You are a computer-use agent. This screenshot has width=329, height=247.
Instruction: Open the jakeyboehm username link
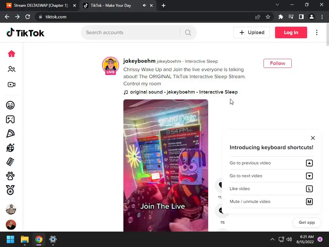pos(139,61)
